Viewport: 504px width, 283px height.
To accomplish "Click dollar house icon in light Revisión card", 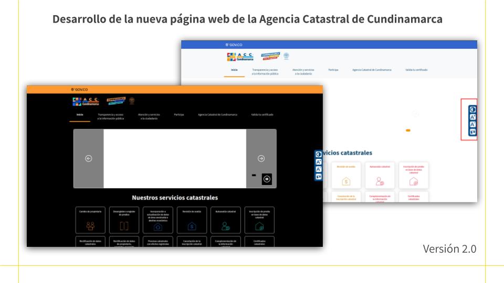I will [x=346, y=181].
